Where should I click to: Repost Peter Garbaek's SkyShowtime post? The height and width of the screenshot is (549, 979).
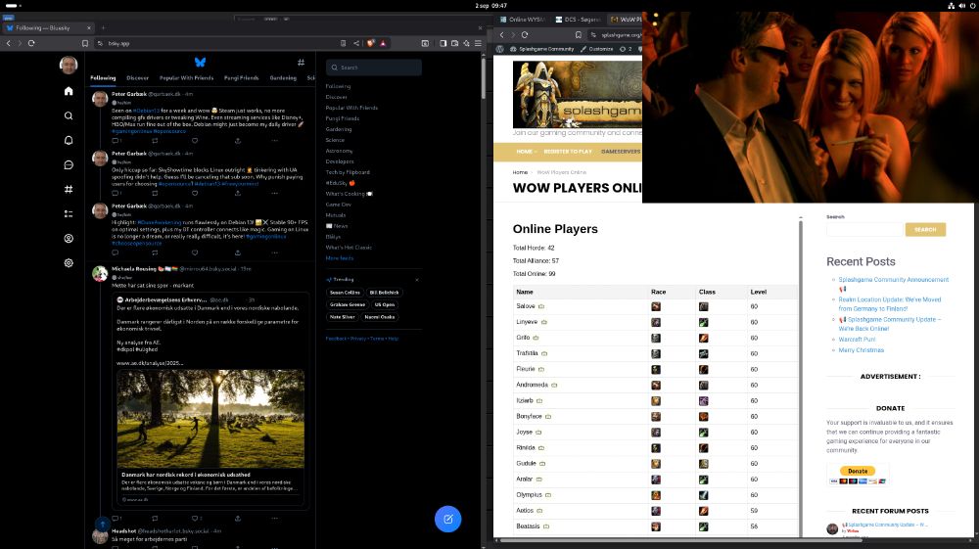[155, 193]
